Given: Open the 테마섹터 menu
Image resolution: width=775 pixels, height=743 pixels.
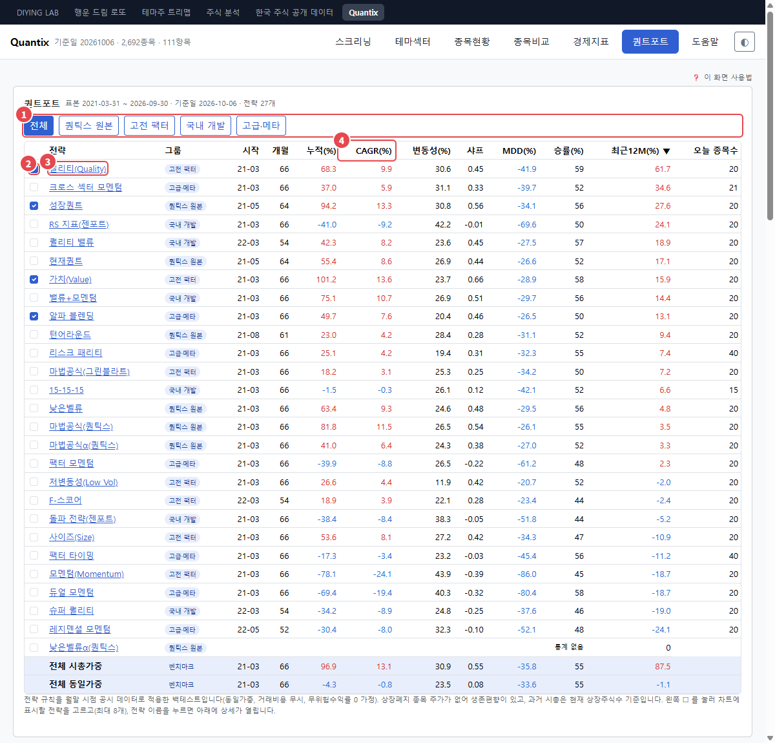Looking at the screenshot, I should tap(413, 42).
